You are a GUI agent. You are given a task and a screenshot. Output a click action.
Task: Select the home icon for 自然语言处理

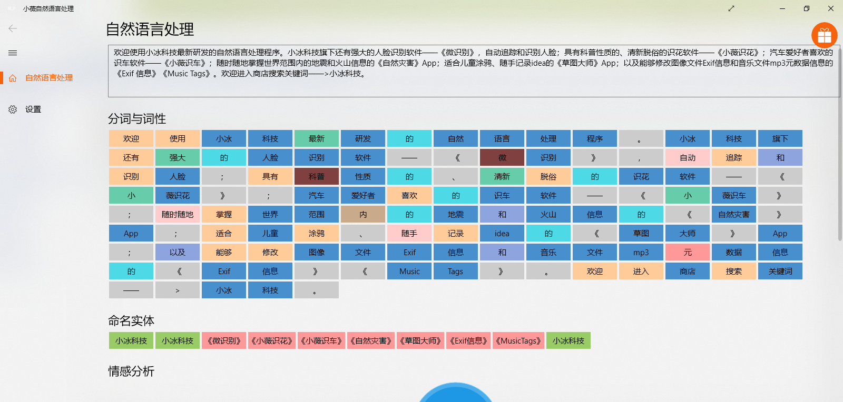point(13,78)
